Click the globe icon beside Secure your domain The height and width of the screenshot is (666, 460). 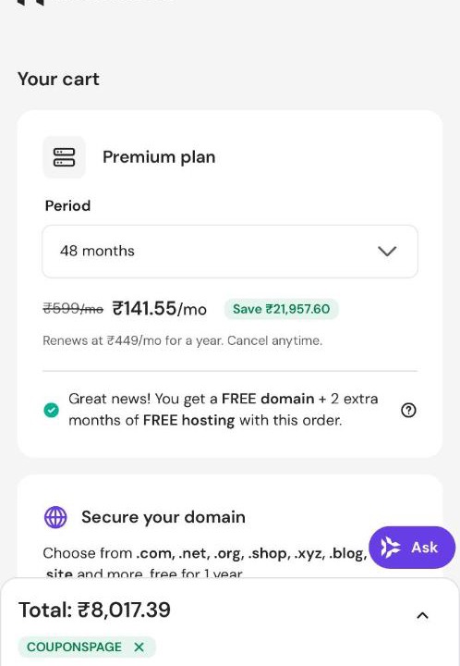click(x=55, y=517)
